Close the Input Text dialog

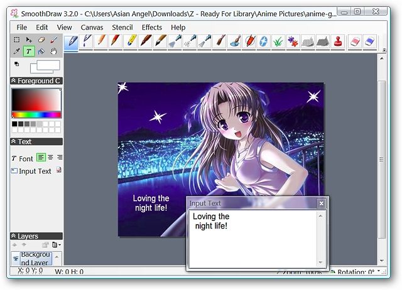(x=321, y=203)
